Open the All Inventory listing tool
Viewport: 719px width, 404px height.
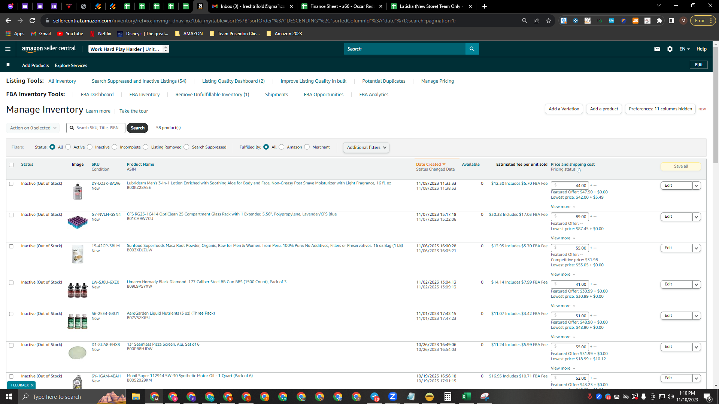62,81
